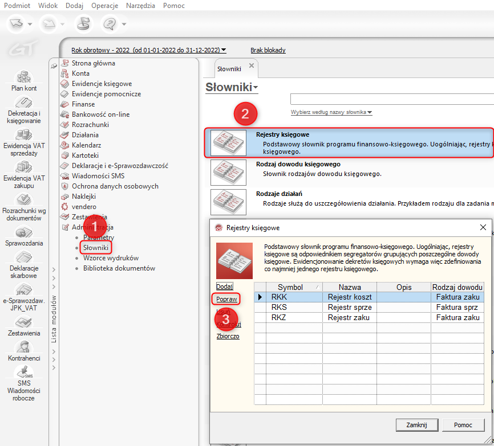The height and width of the screenshot is (446, 494).
Task: Click the Popraw link
Action: [226, 299]
